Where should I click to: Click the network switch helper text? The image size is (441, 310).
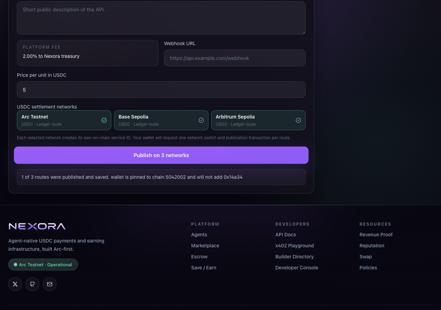coord(154,138)
